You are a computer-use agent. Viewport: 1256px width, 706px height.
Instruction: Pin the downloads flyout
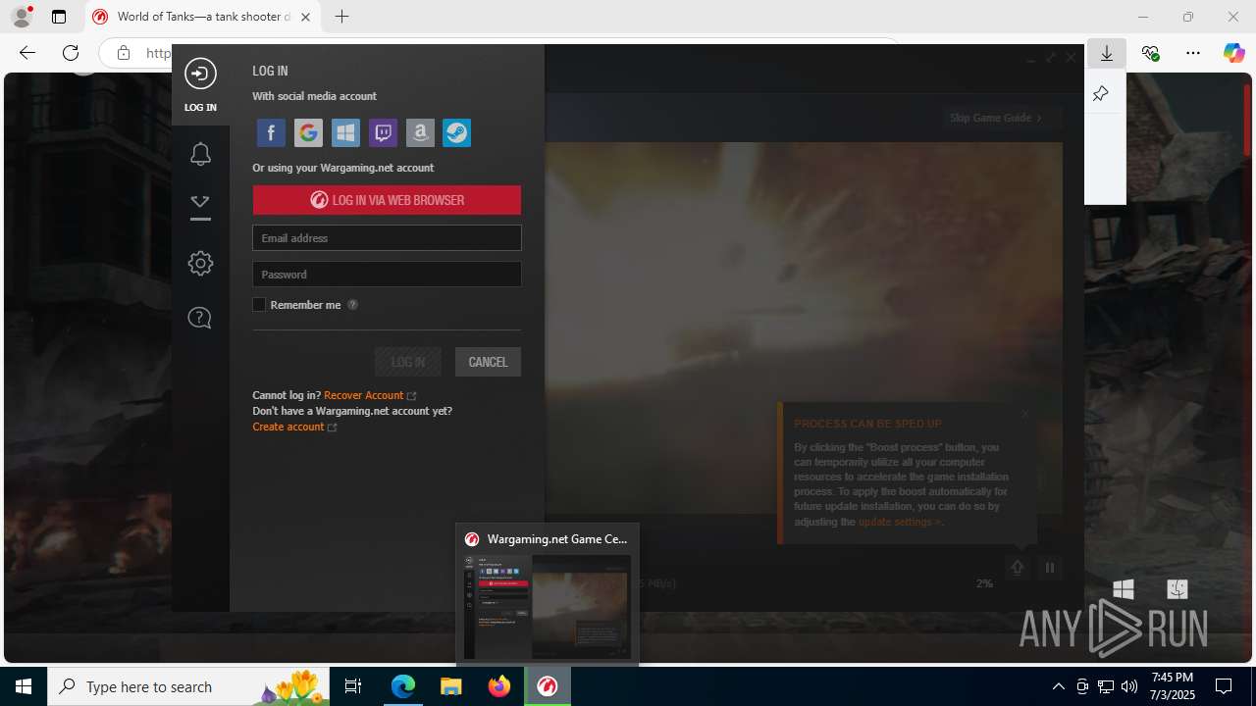click(x=1100, y=94)
